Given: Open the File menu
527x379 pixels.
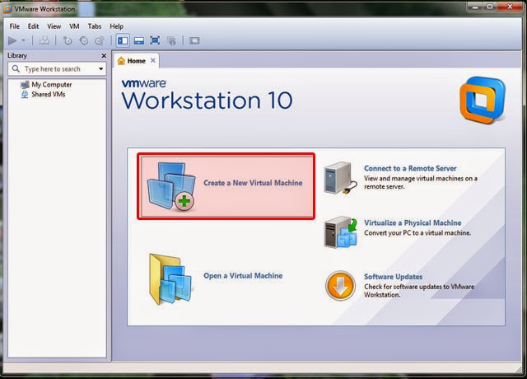Looking at the screenshot, I should [x=15, y=26].
